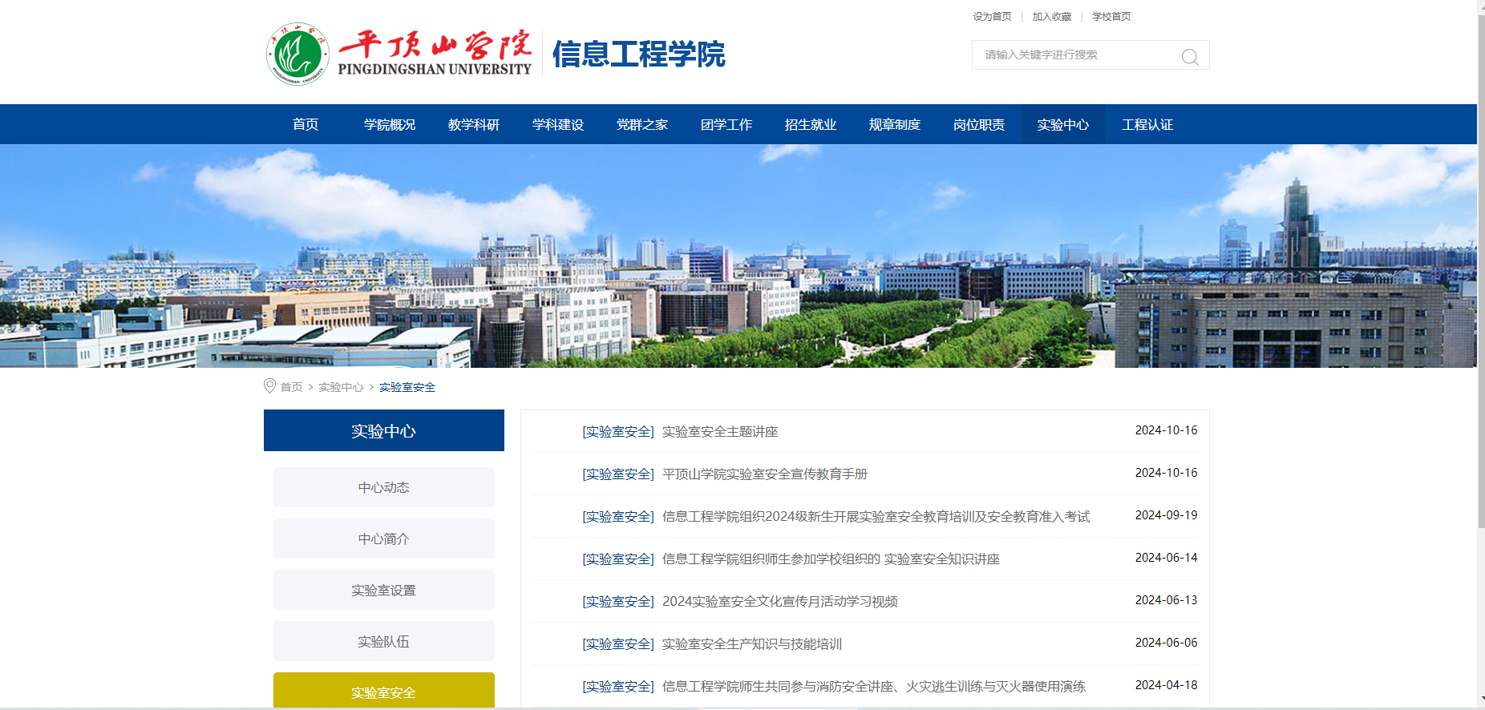The height and width of the screenshot is (710, 1485).
Task: Go to 工程认证 navigation item
Action: [x=1147, y=125]
